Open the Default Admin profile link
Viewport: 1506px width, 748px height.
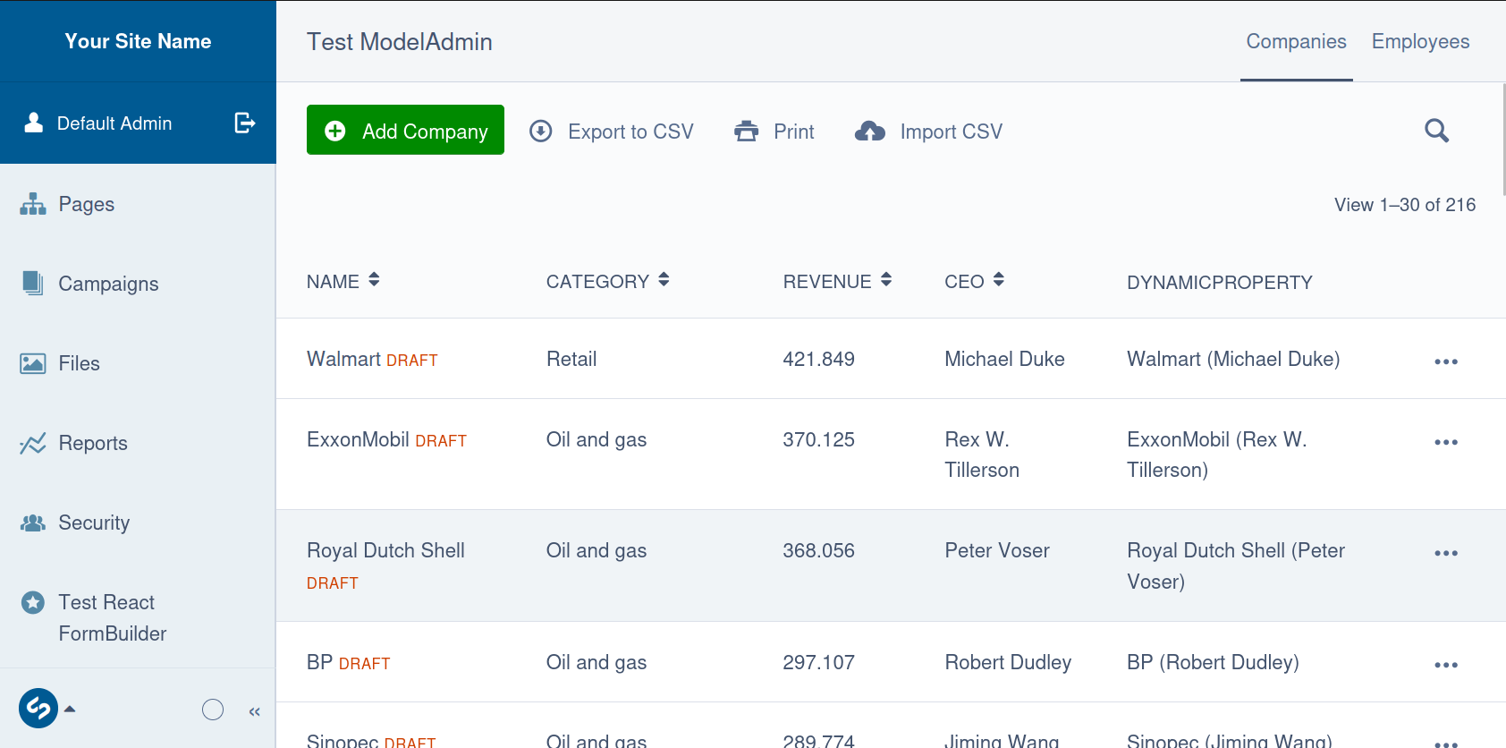(114, 123)
